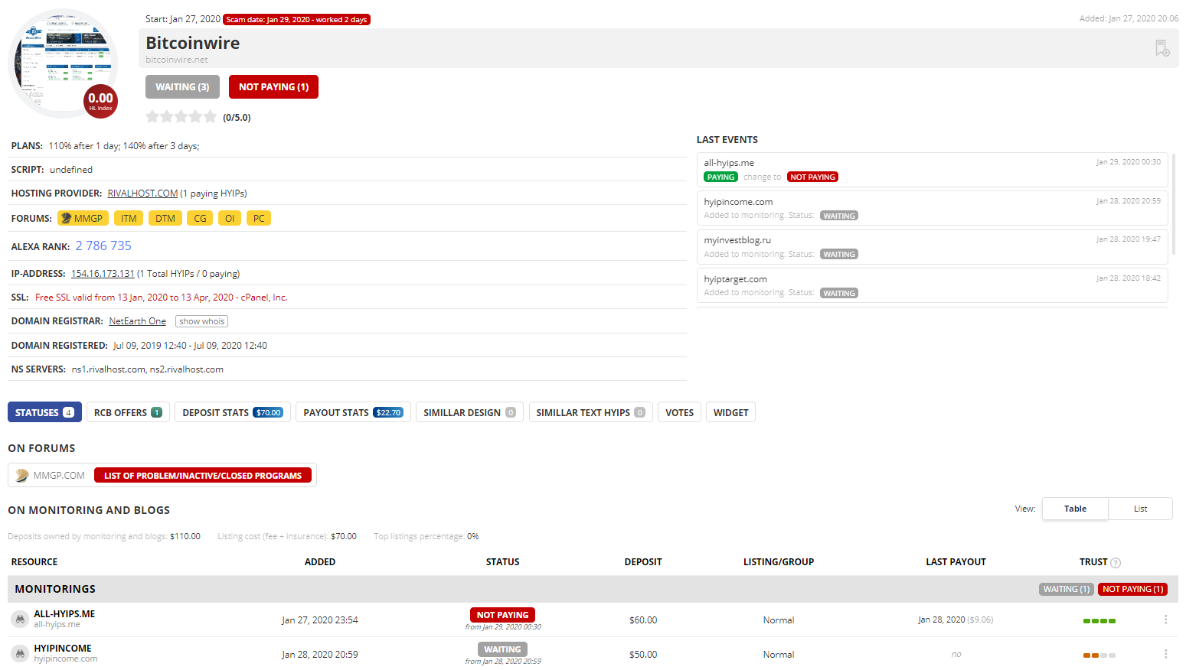Open the NetEarth One registrar link

(138, 321)
